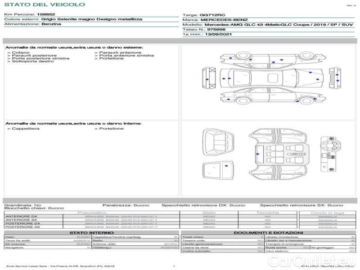
Task: Select the small car end view left of exterior diagram
Action: tap(210, 77)
